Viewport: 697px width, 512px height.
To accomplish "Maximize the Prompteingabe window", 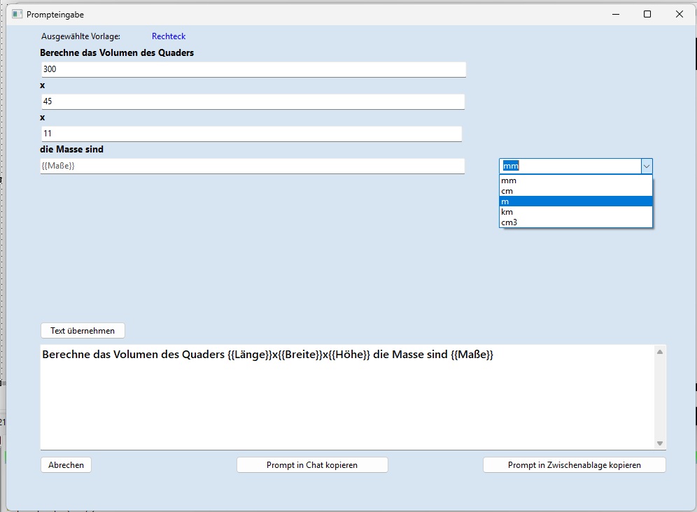I will coord(647,14).
